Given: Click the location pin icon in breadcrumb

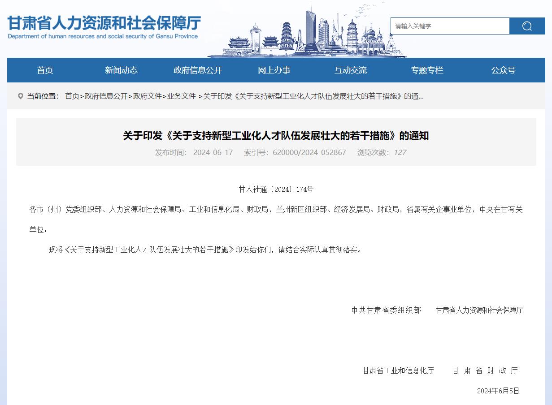Looking at the screenshot, I should tap(20, 96).
